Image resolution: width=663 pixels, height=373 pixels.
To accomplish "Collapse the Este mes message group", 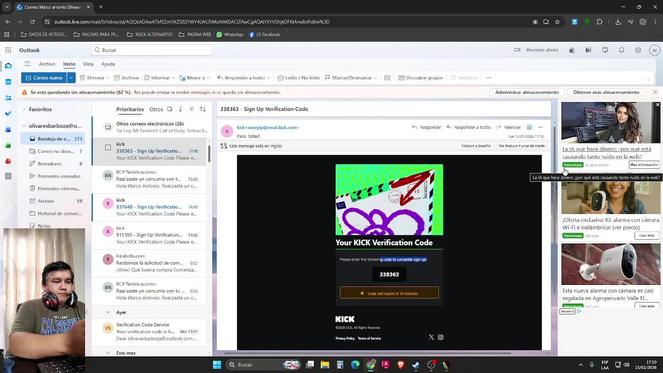I will pos(108,353).
